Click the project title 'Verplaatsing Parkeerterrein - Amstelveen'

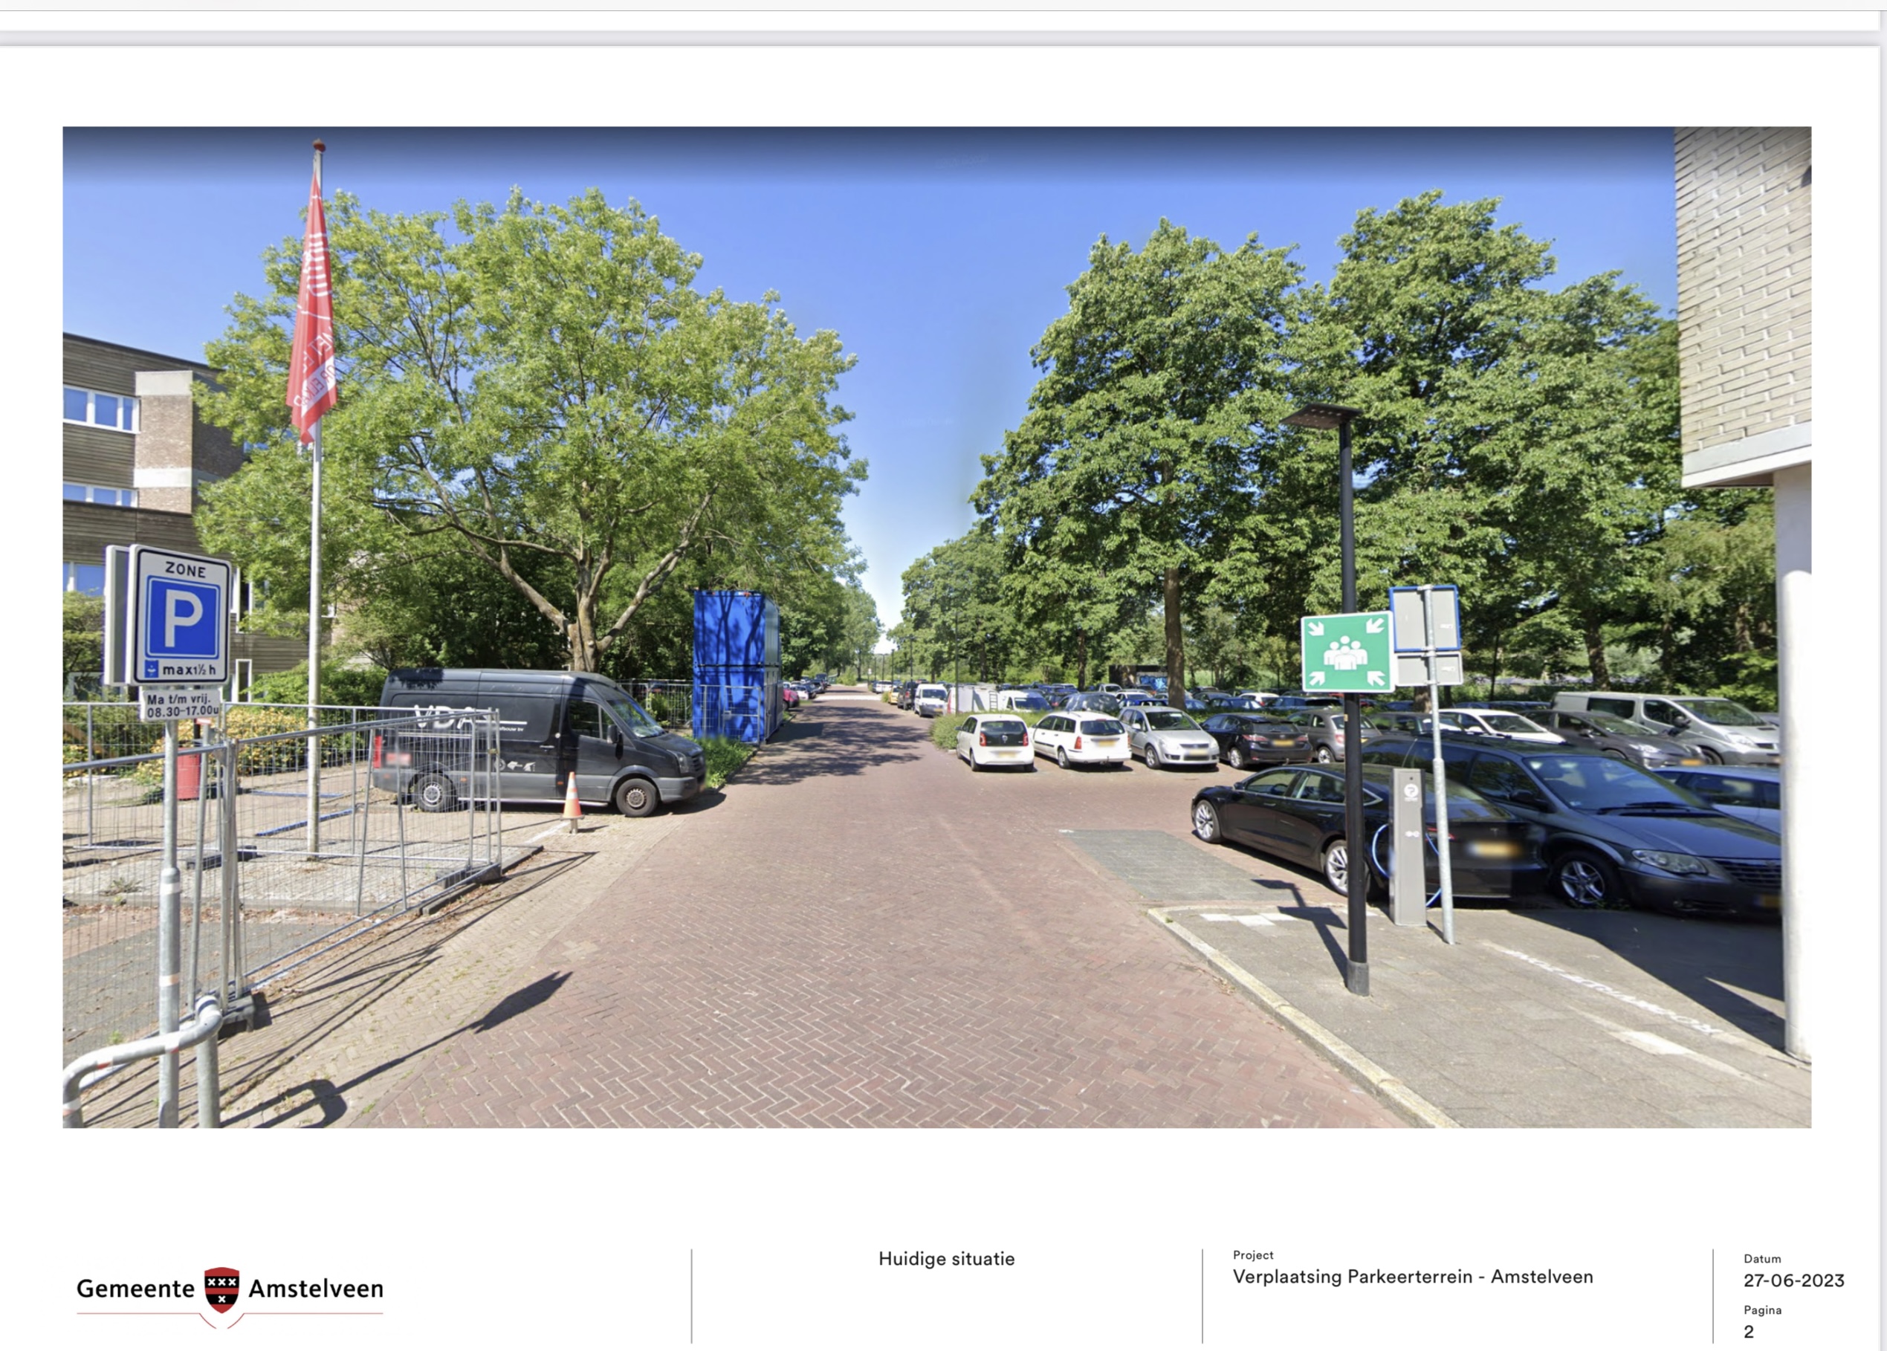click(1412, 1276)
